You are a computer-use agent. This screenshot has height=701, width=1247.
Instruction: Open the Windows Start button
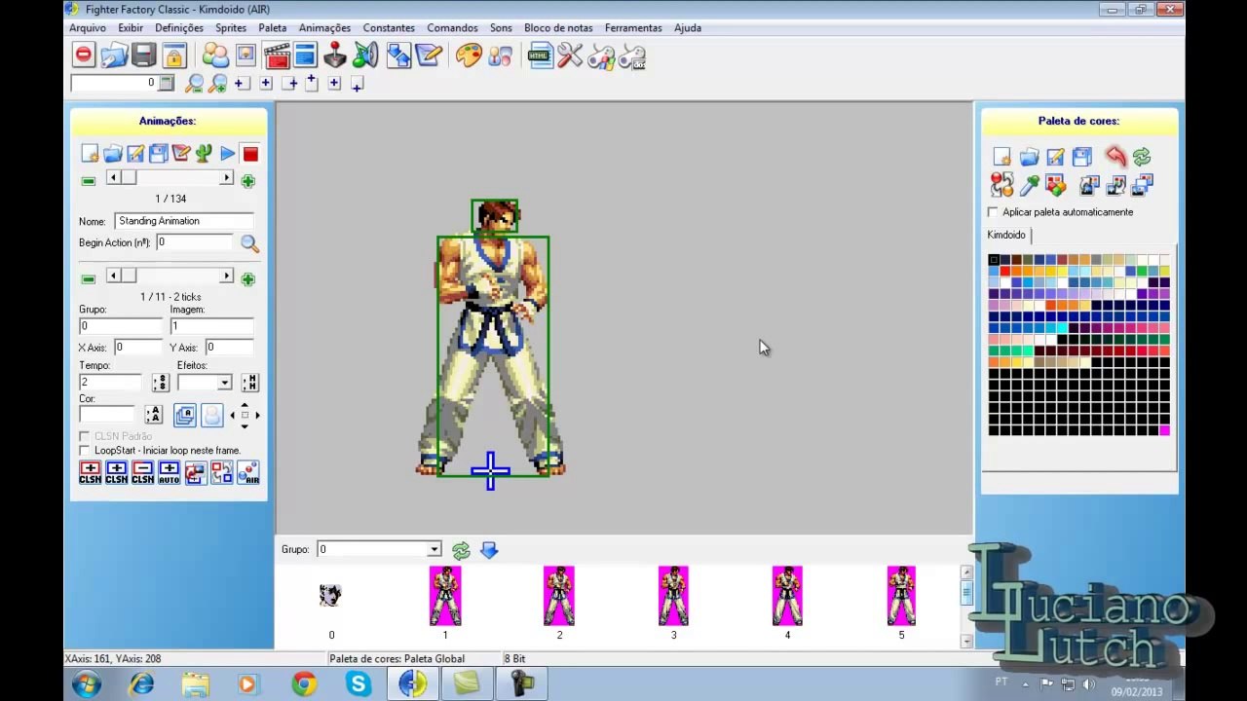pyautogui.click(x=86, y=684)
